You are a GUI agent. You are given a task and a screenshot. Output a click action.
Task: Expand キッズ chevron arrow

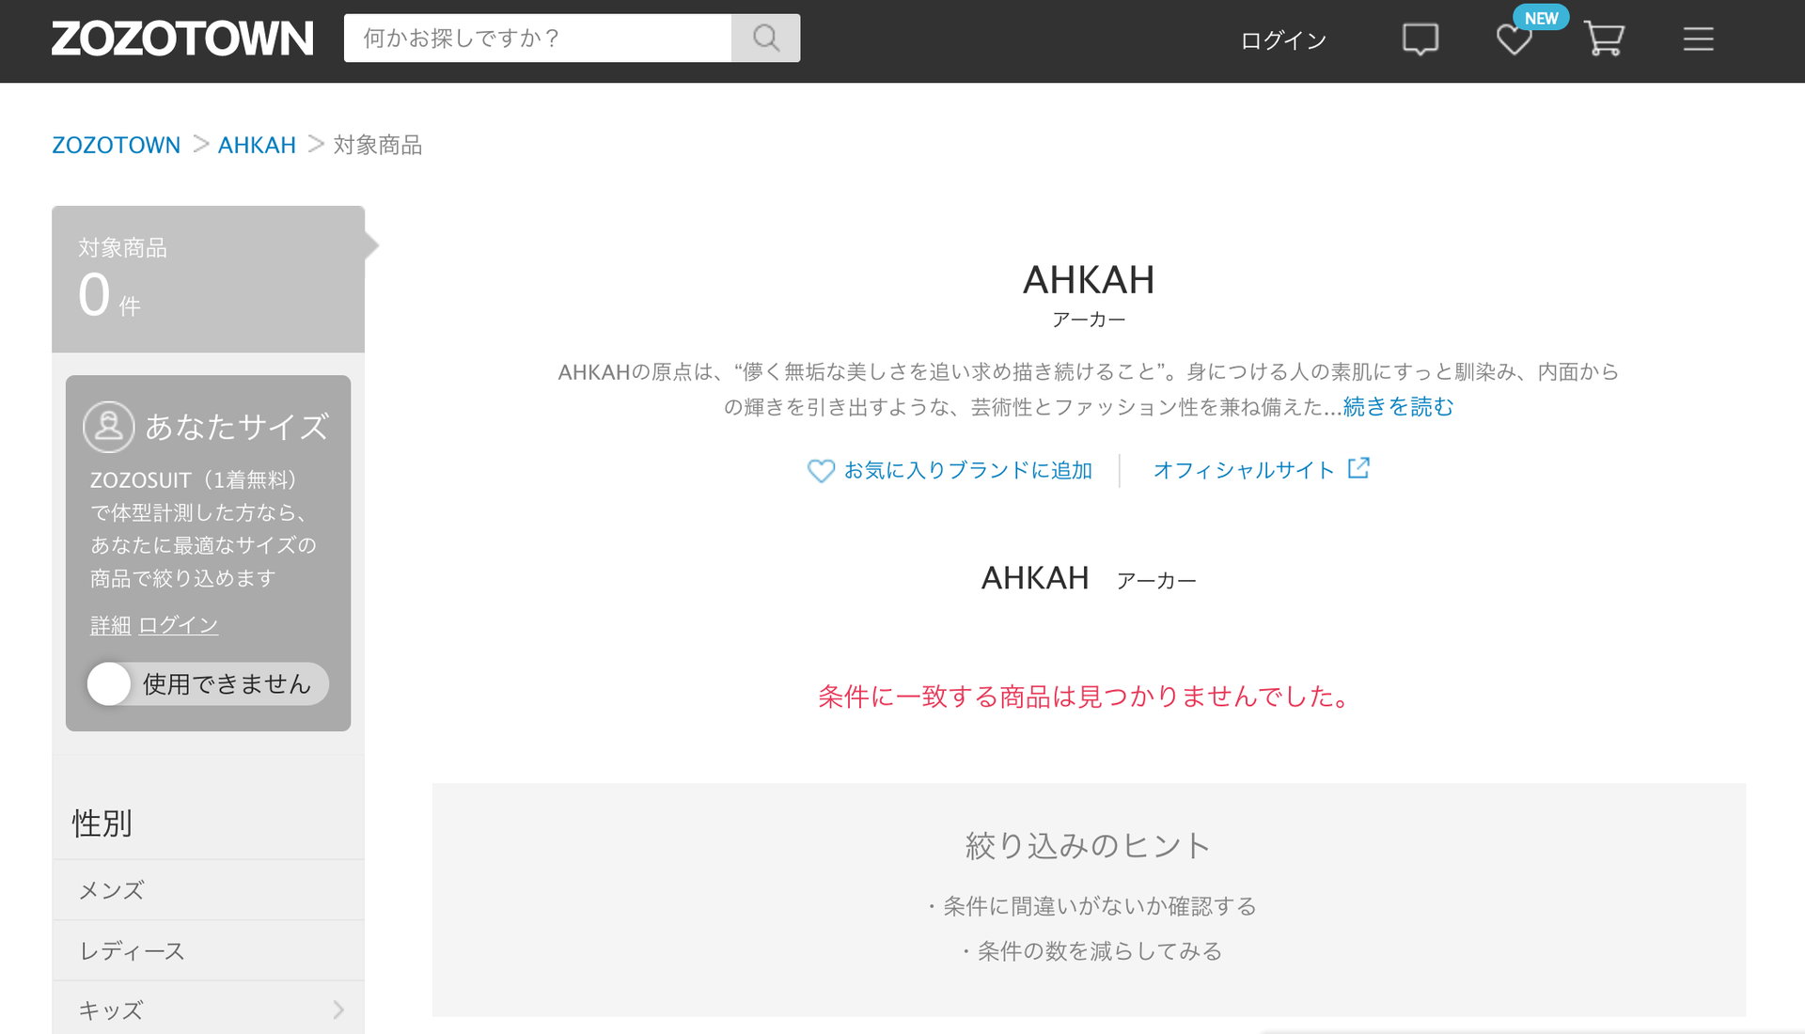click(338, 1010)
